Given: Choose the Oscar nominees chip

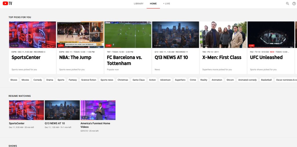Looking at the screenshot, I should coord(286,80).
